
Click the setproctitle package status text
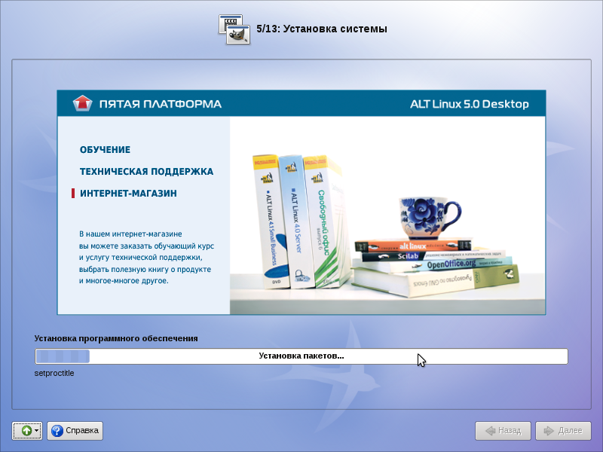(x=54, y=373)
